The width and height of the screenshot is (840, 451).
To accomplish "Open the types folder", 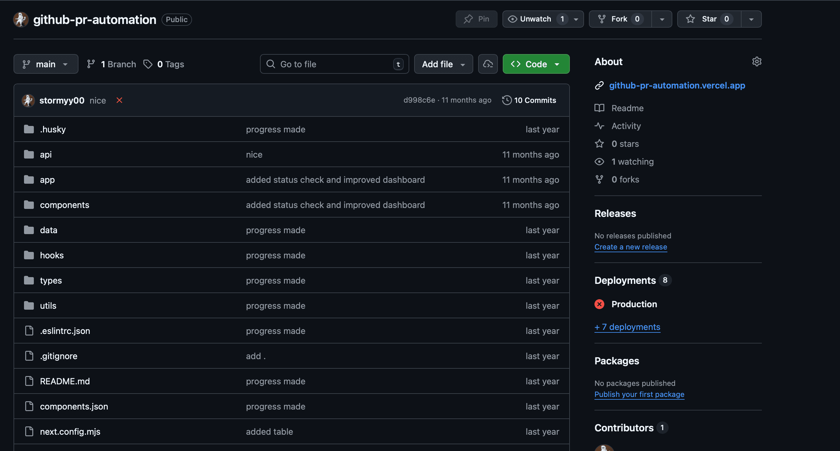I will point(51,280).
